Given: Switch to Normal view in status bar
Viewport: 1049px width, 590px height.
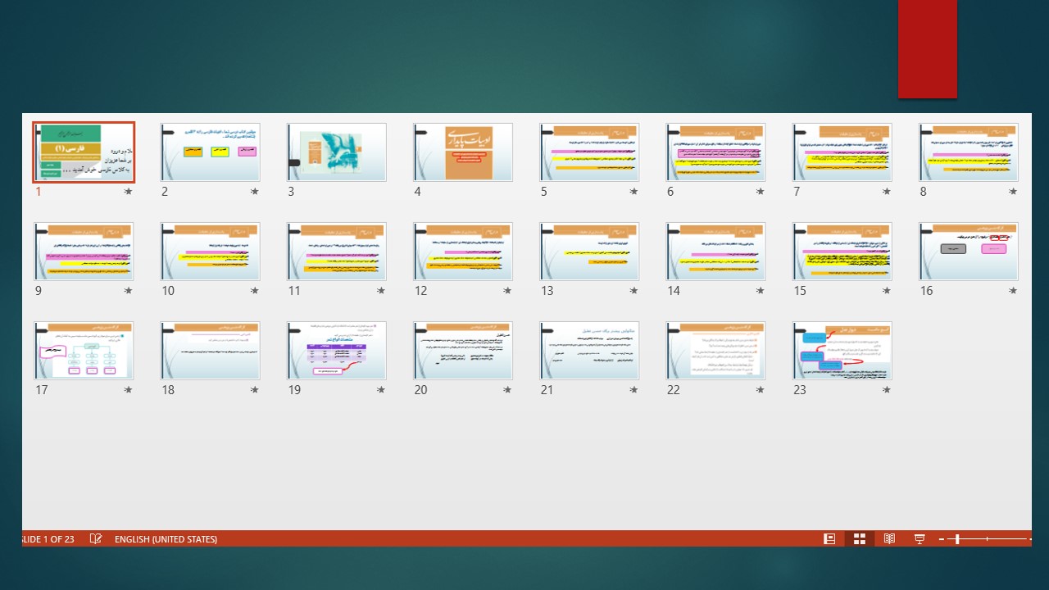Looking at the screenshot, I should [829, 539].
